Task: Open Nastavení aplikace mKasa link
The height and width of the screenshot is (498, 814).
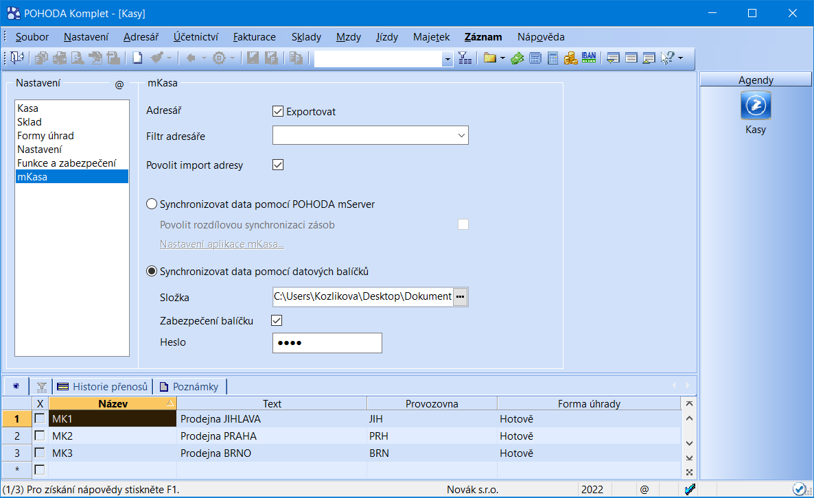Action: (222, 244)
